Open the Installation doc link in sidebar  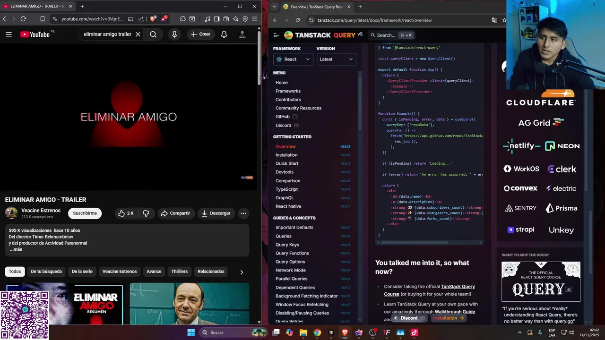(x=286, y=155)
